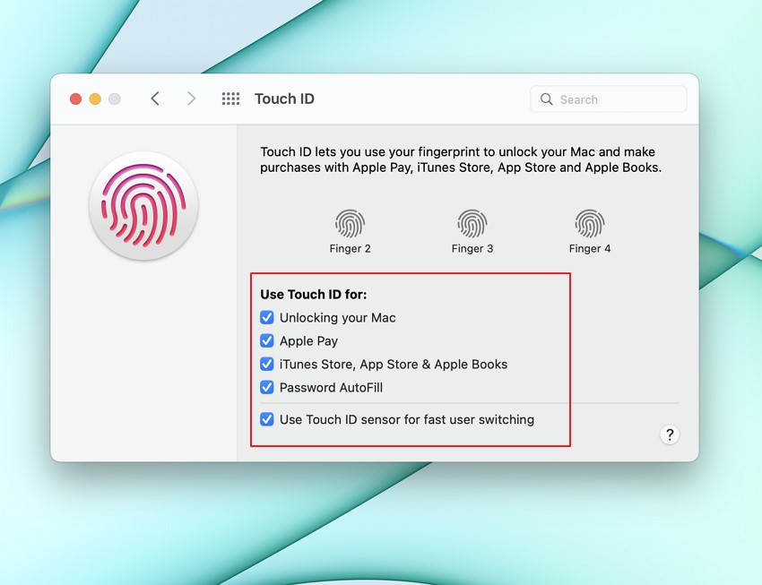Disable Unlocking your Mac checkbox
This screenshot has height=585, width=762.
click(x=267, y=317)
